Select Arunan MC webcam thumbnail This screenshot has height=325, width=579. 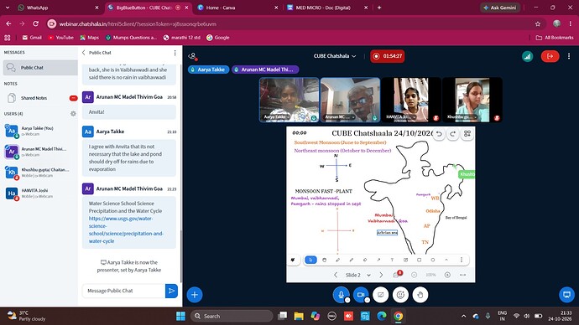click(350, 100)
